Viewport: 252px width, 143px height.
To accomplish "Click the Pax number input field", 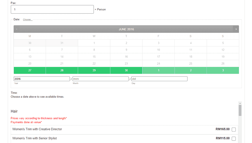I will tap(52, 9).
